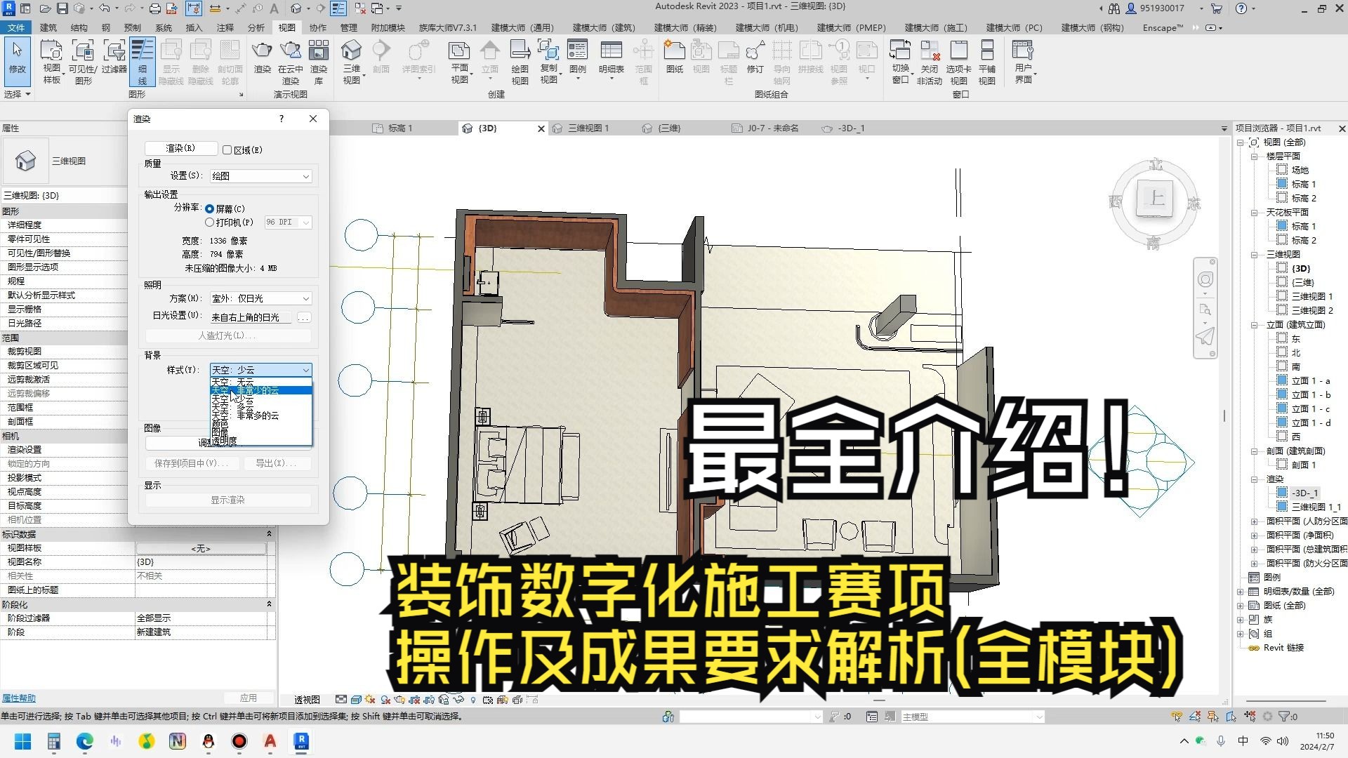The height and width of the screenshot is (758, 1348).
Task: Open the 图例 legend icon
Action: coord(577,58)
